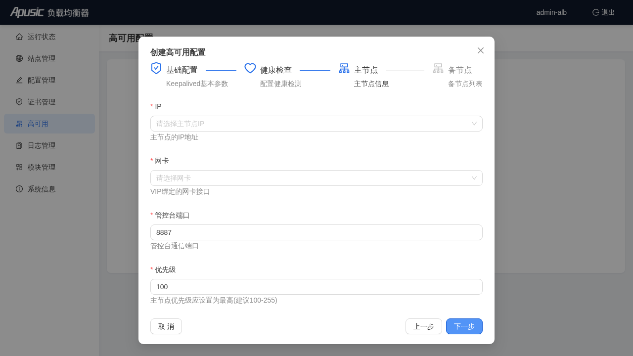Open the 主节点IP dropdown
Viewport: 633px width, 356px height.
(x=316, y=124)
